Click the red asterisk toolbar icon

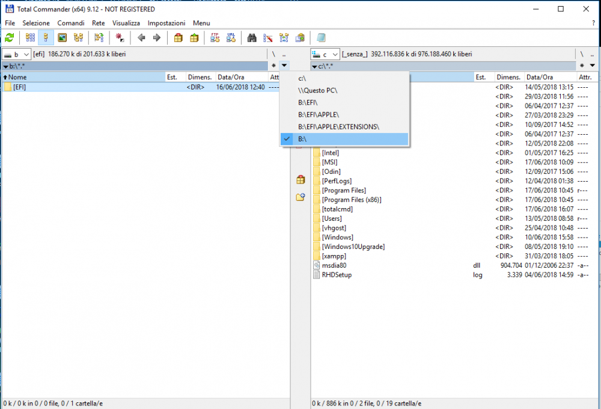coord(120,38)
